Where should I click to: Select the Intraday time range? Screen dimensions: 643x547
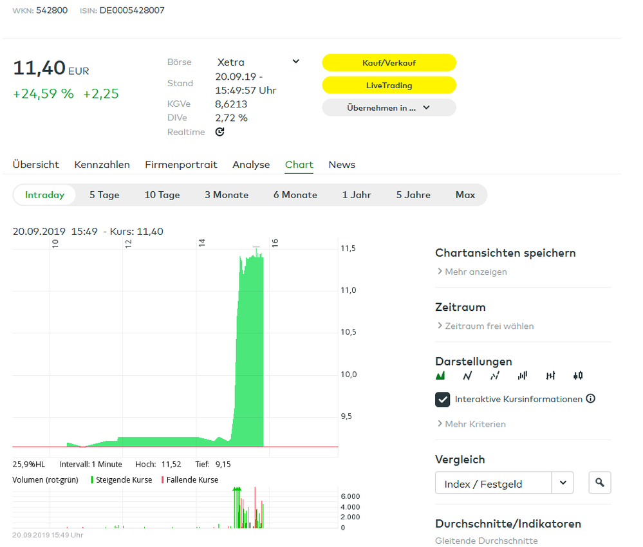point(45,195)
